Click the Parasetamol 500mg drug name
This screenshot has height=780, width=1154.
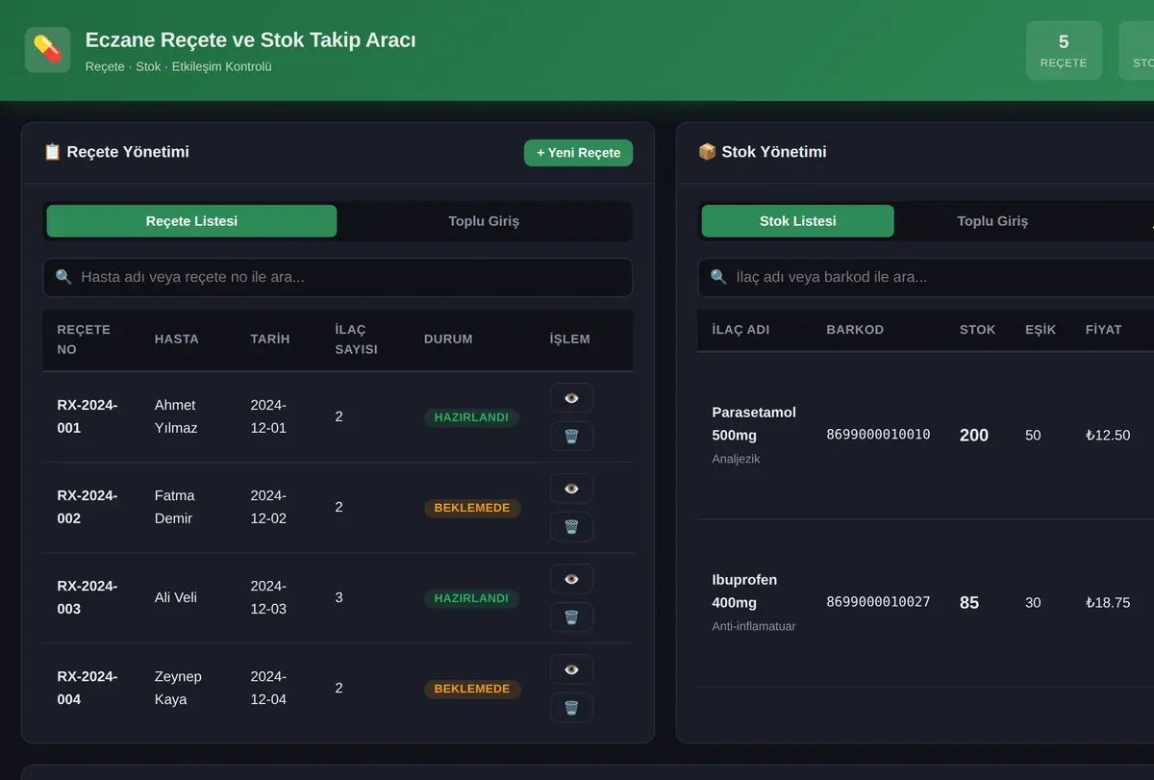(754, 423)
